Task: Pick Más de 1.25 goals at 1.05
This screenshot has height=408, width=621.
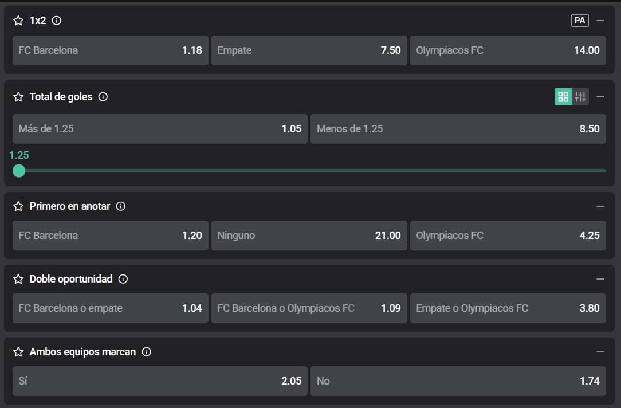Action: [160, 129]
